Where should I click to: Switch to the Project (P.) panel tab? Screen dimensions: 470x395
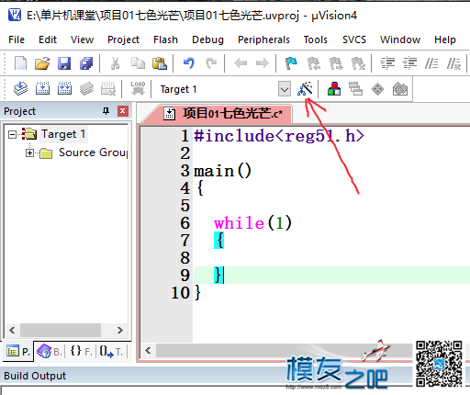[18, 352]
